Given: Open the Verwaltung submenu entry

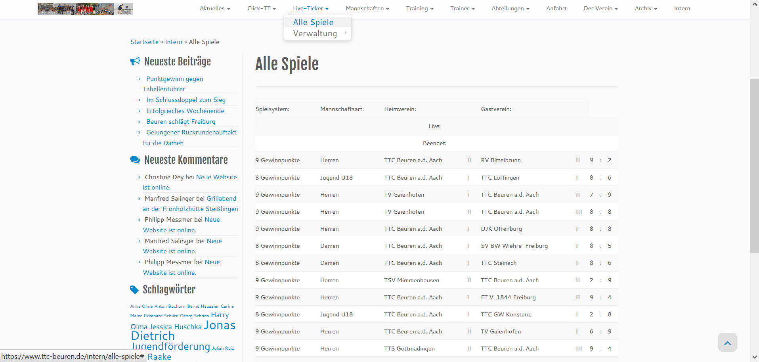Looking at the screenshot, I should (x=315, y=33).
